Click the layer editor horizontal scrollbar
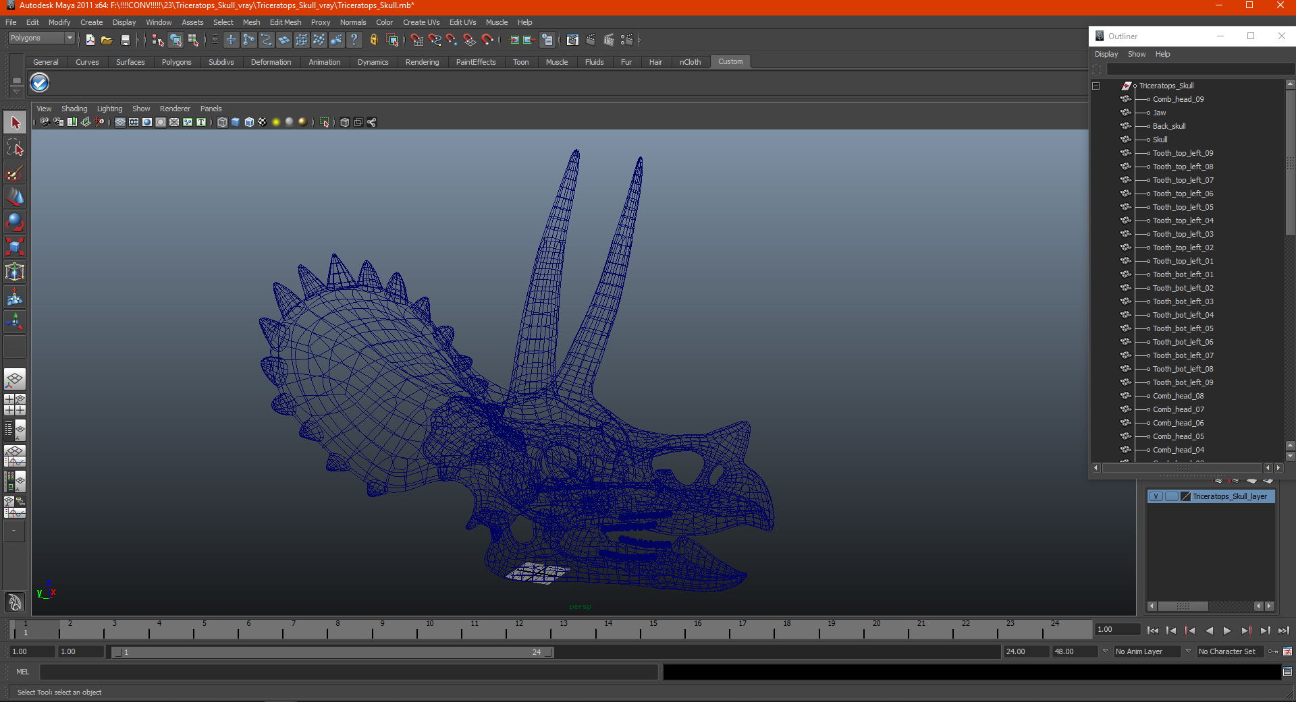 pos(1183,606)
